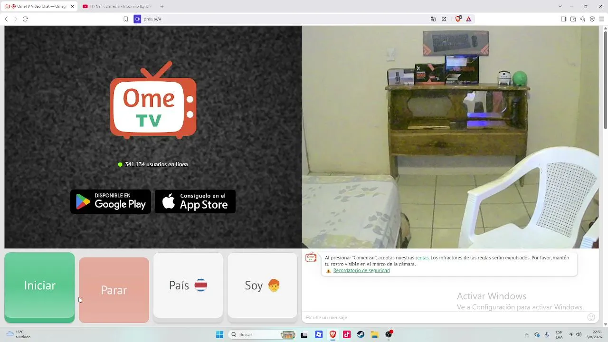Open the volume control in system tray

tap(579, 334)
